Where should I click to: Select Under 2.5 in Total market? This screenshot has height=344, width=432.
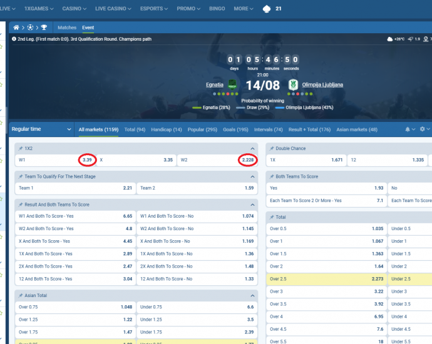point(410,279)
